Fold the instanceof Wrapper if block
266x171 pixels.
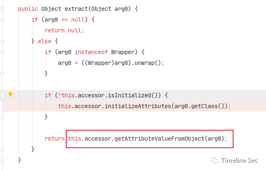click(2, 52)
